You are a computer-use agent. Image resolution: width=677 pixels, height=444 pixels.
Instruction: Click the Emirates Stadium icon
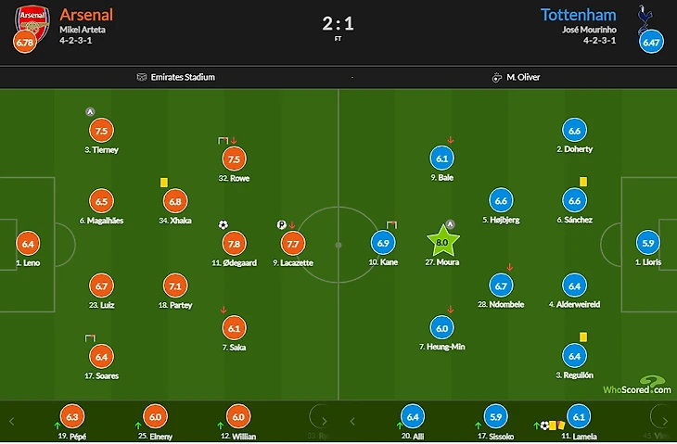pos(142,77)
